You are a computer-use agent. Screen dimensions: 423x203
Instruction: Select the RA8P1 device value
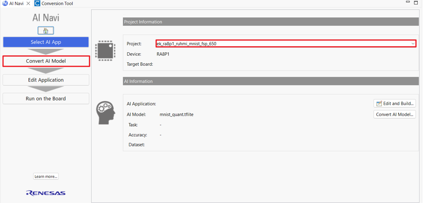click(x=163, y=54)
